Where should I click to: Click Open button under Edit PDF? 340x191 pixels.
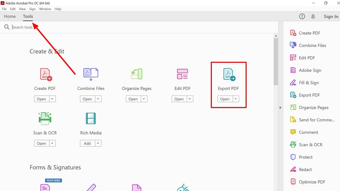pos(179,99)
